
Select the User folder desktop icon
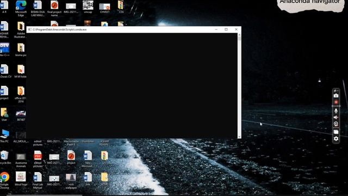(4, 114)
